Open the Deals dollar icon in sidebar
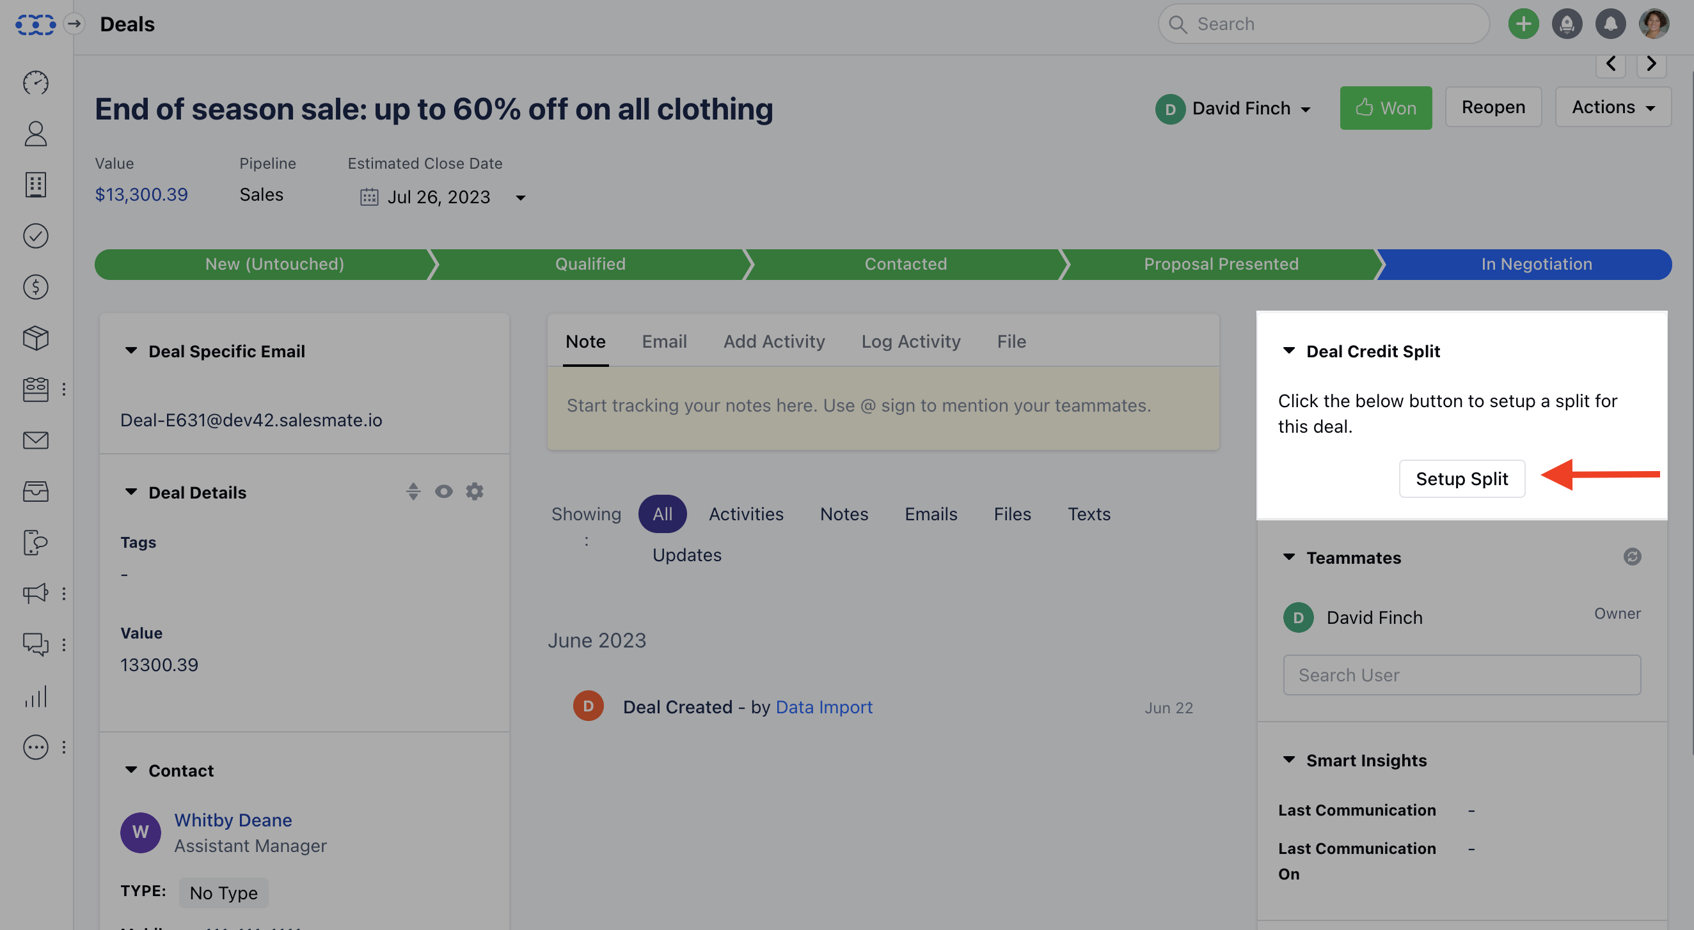 point(36,287)
